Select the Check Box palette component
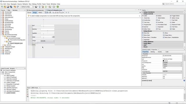The image size is (186, 104). point(146,18)
